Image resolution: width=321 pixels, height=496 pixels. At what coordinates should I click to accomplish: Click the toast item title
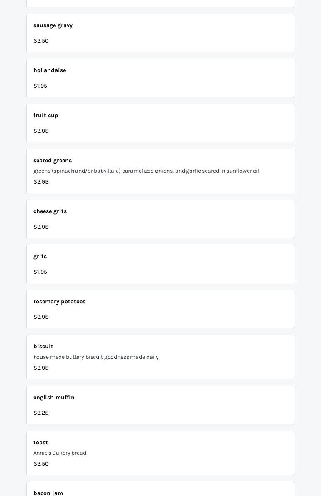pyautogui.click(x=40, y=443)
